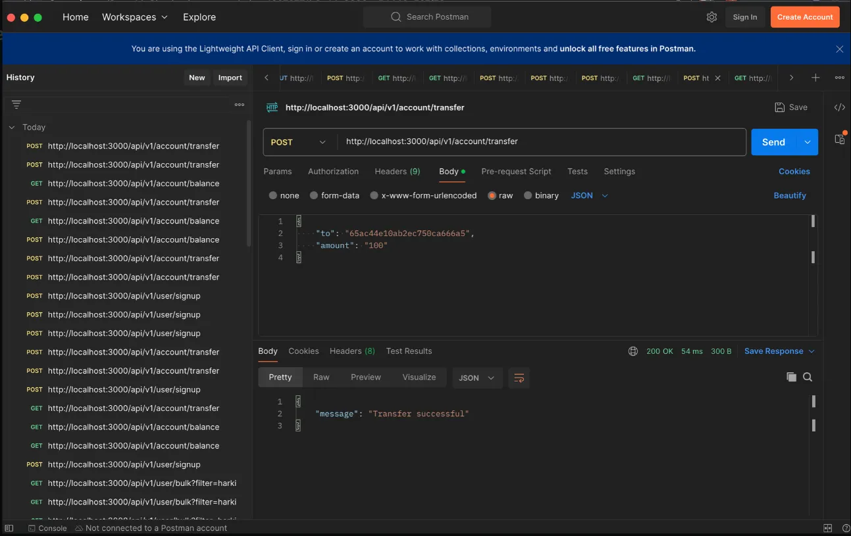Viewport: 851px width, 536px height.
Task: Copy the response body using copy icon
Action: 791,377
